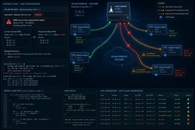The image size is (195, 130).
Task: Click blocked status icon in last forwarding row
Action: (188, 124)
